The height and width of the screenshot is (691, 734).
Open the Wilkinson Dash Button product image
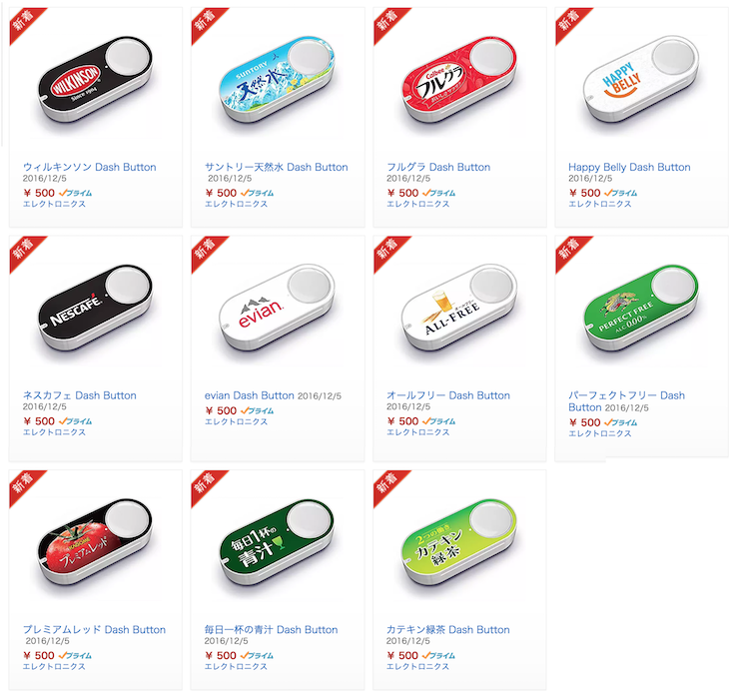click(95, 79)
